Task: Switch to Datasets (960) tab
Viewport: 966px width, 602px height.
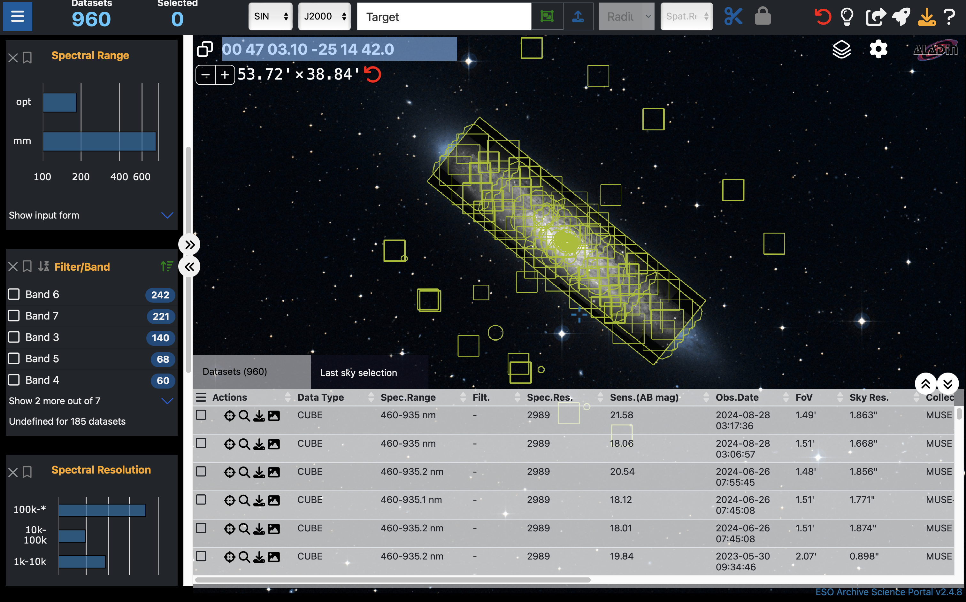Action: pyautogui.click(x=235, y=372)
